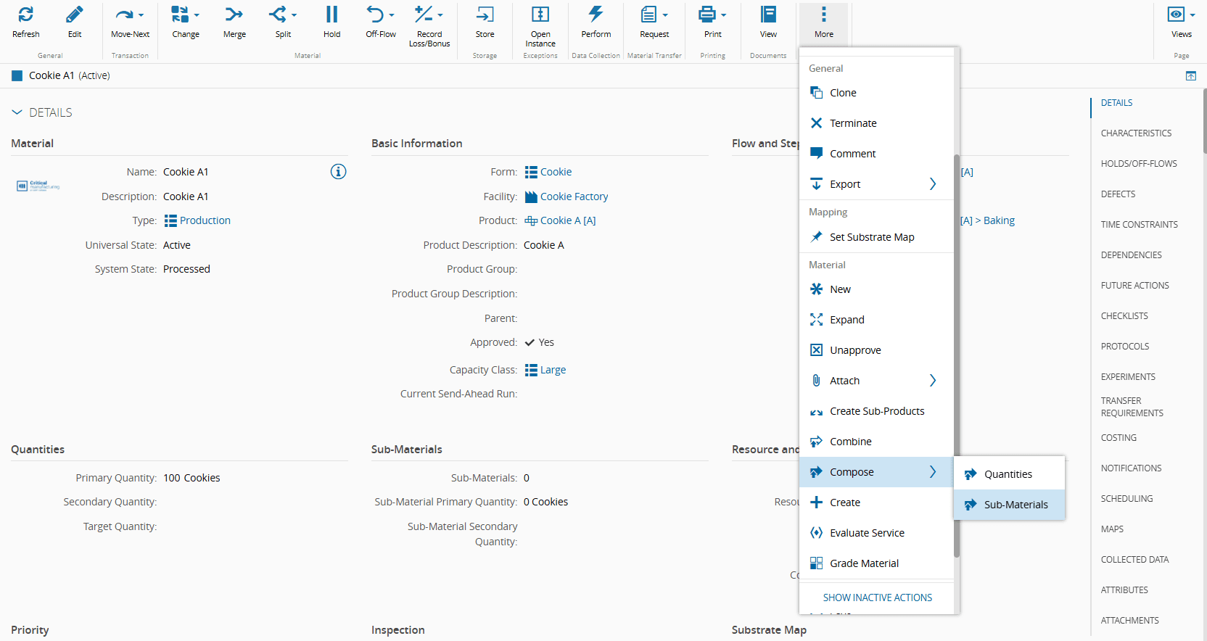Select Sub-Materials from the Compose submenu

click(1015, 505)
